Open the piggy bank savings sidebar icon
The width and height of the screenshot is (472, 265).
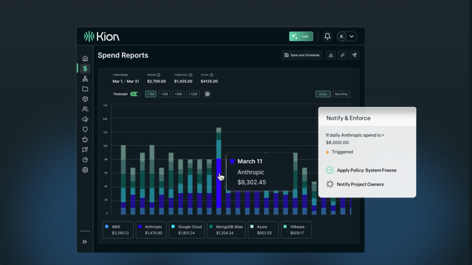85,139
